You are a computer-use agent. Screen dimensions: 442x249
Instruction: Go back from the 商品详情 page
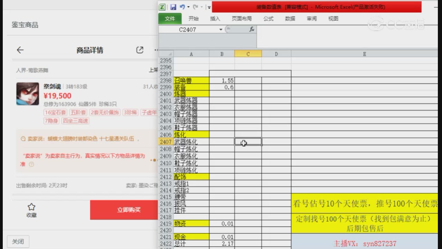20,50
